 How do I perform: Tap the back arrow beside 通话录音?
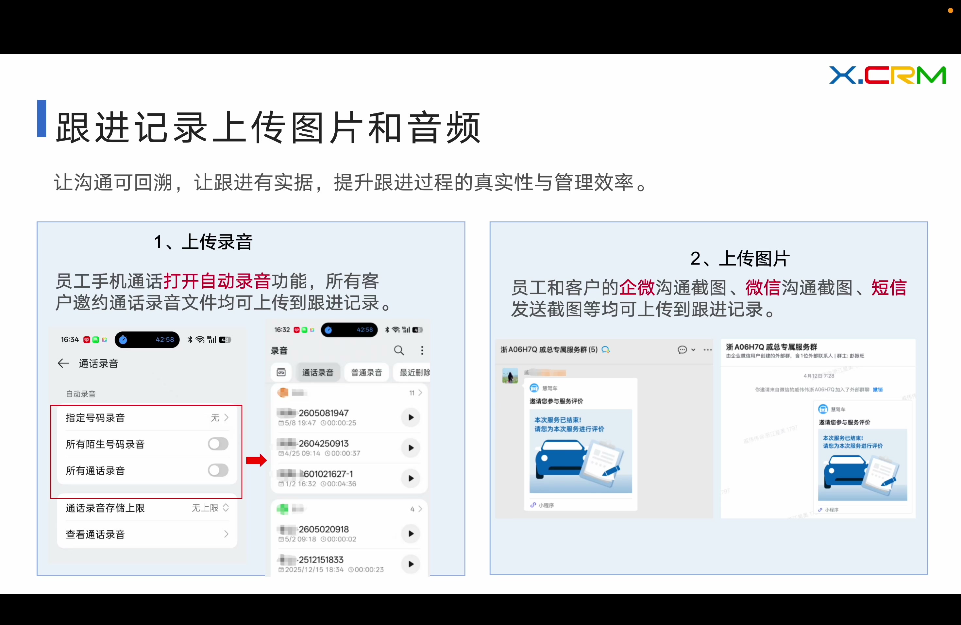[x=63, y=363]
